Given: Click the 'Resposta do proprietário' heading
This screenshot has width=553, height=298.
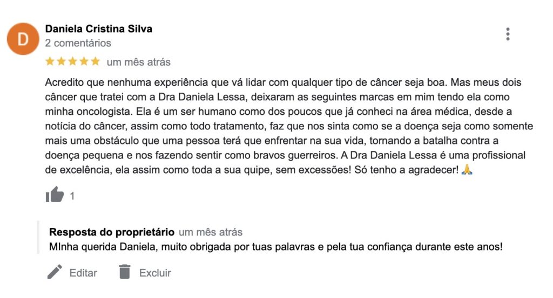Looking at the screenshot, I should [x=112, y=232].
